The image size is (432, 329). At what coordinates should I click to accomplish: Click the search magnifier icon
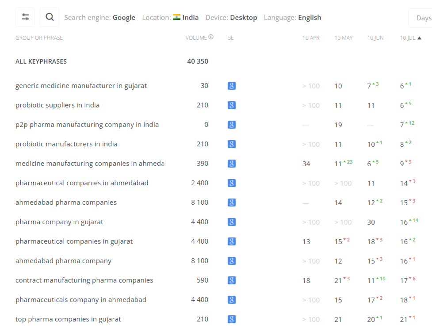[x=50, y=17]
